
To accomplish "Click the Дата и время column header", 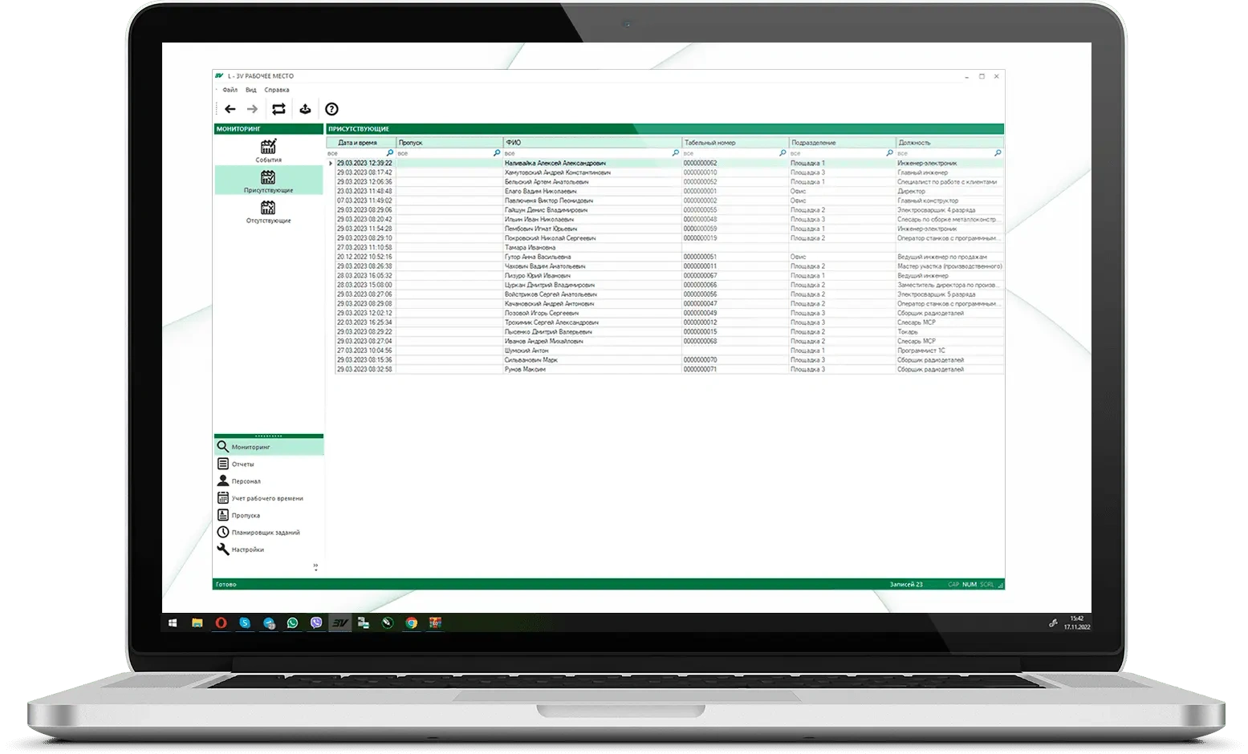I will tap(358, 143).
